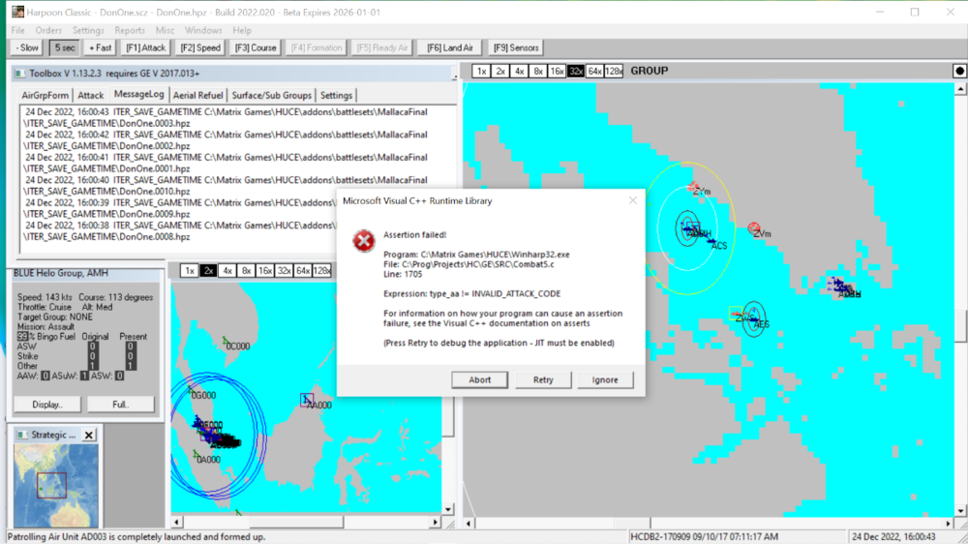Viewport: 968px width, 544px height.
Task: Click the [F2] Speed toolbar button
Action: point(200,47)
